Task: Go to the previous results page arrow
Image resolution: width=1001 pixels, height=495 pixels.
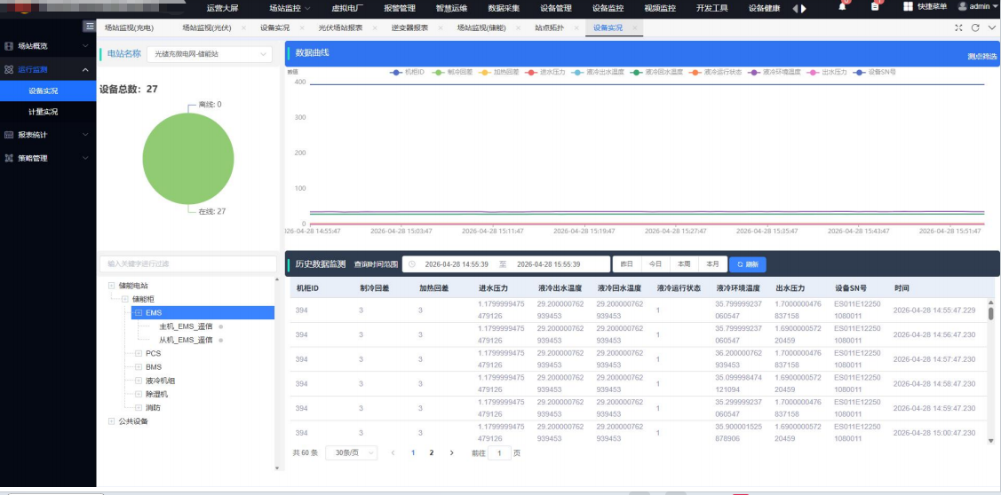Action: click(393, 453)
